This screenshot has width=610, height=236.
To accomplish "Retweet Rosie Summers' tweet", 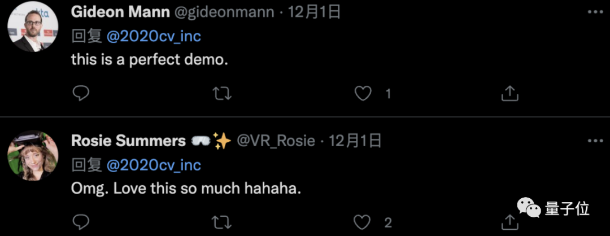I will [x=223, y=222].
